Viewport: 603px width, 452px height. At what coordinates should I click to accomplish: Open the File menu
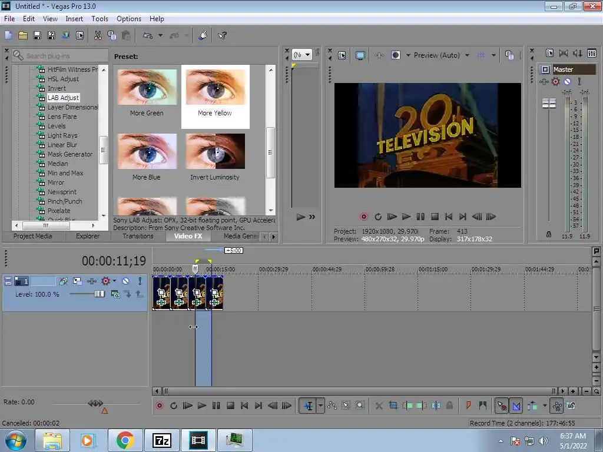pos(9,18)
